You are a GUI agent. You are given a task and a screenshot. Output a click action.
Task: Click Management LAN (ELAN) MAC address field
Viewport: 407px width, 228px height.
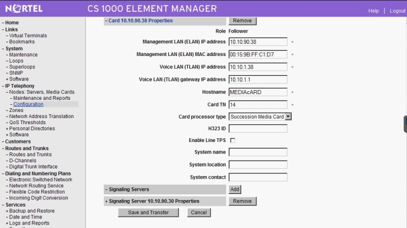258,54
